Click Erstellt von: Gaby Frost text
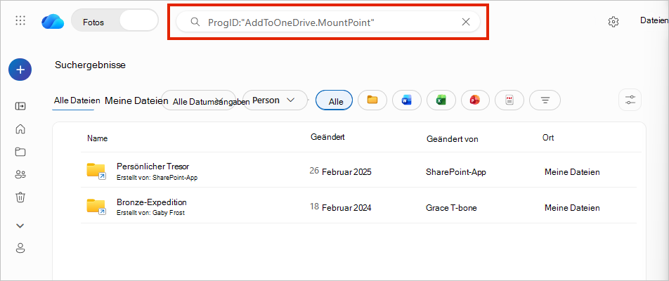The width and height of the screenshot is (669, 281). click(x=150, y=212)
